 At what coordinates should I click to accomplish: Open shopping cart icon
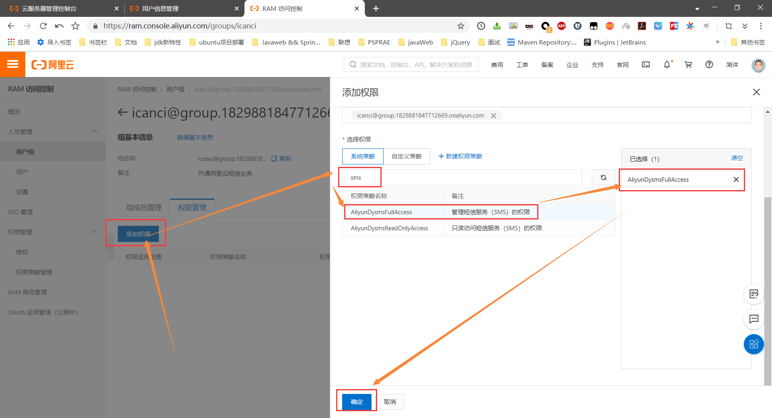[x=688, y=65]
